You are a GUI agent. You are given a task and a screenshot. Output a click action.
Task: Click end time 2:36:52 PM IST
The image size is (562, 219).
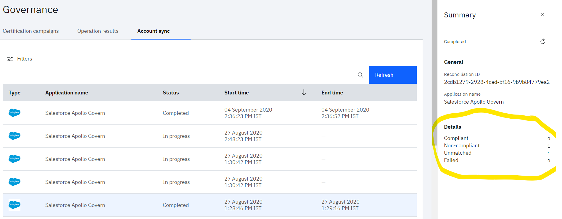click(x=340, y=116)
